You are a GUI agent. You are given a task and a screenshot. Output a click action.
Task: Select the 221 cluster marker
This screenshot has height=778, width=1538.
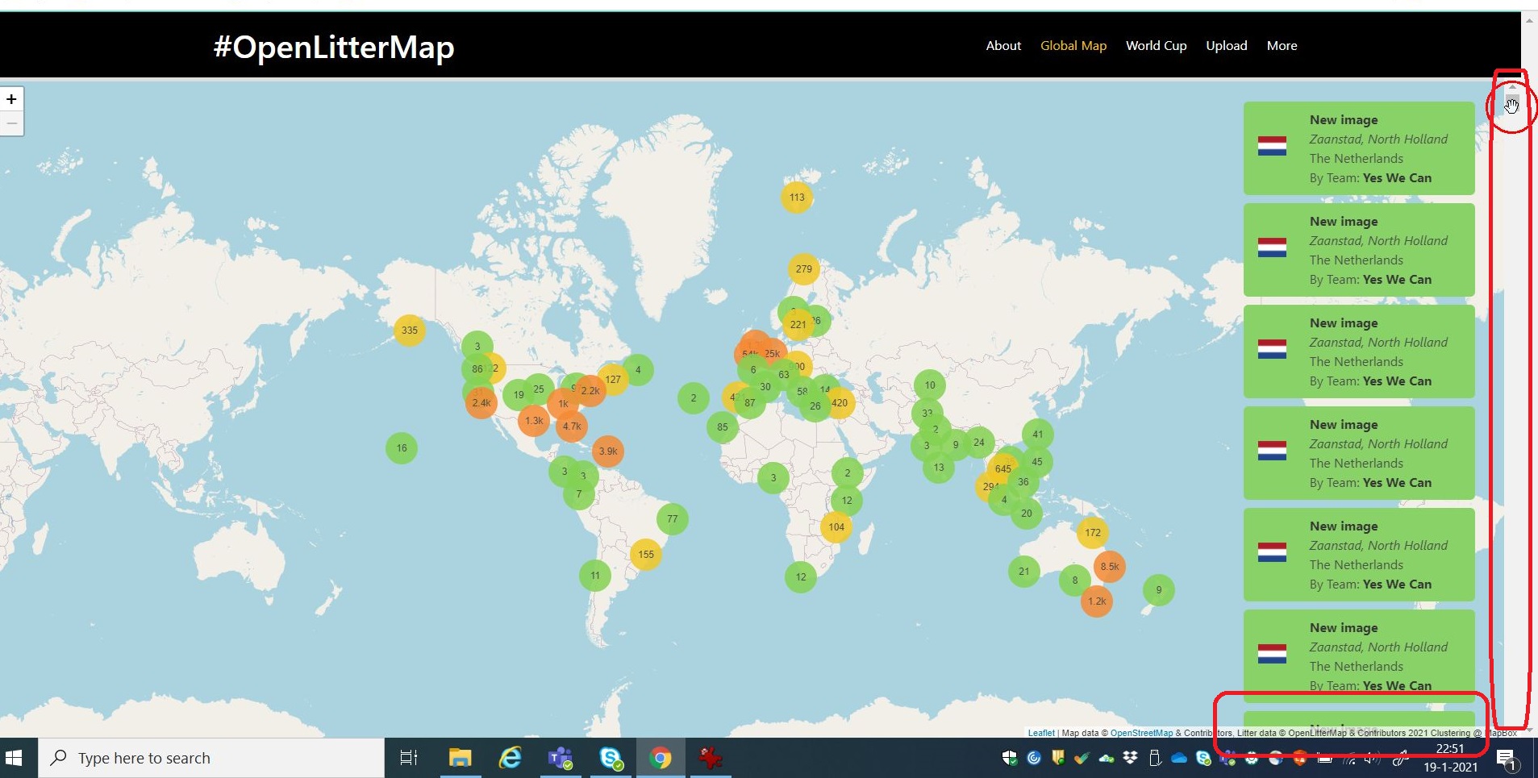point(798,325)
